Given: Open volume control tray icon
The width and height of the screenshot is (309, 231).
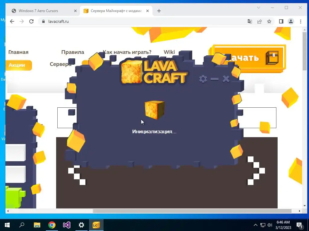Looking at the screenshot, I should coord(270,225).
